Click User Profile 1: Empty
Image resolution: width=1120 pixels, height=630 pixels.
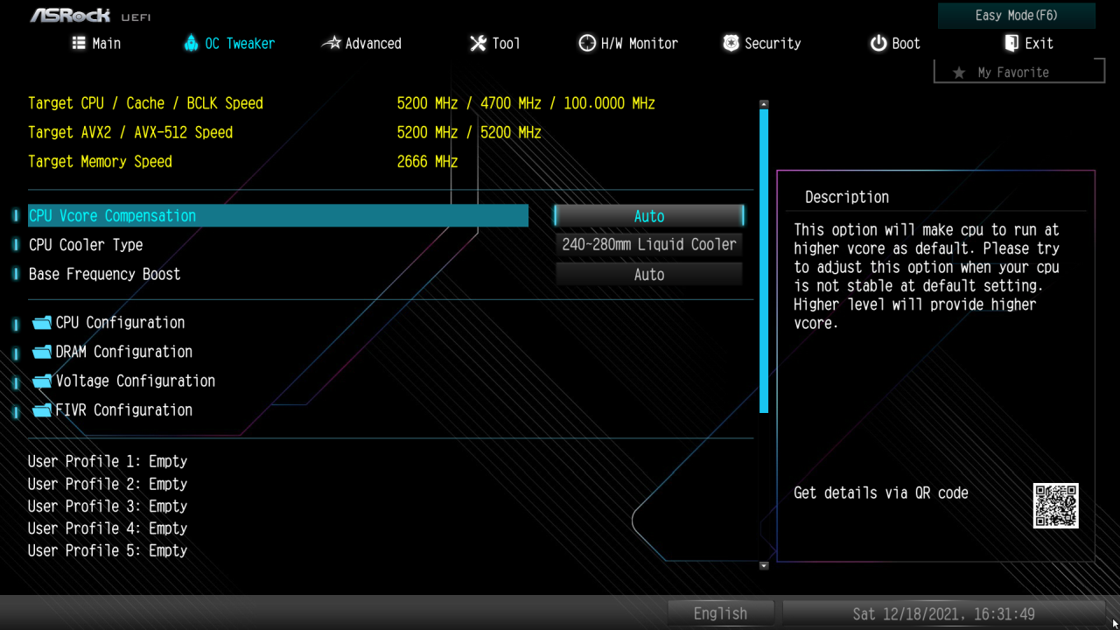point(108,461)
